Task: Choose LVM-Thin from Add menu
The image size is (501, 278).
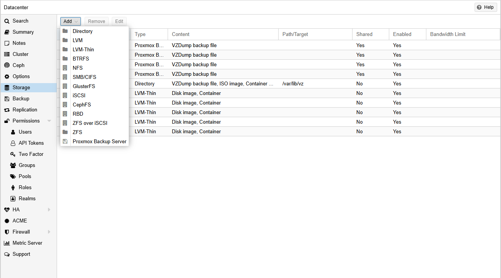Action: [83, 50]
